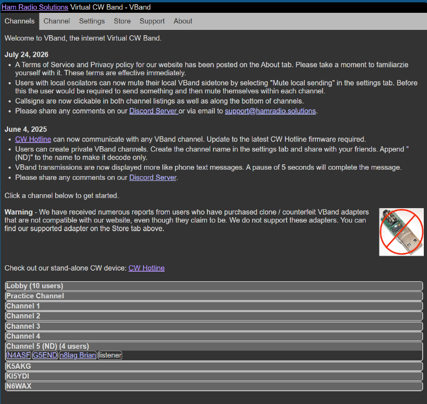The image size is (427, 404).
Task: Click the counterfeit adapter warning image
Action: (x=401, y=232)
